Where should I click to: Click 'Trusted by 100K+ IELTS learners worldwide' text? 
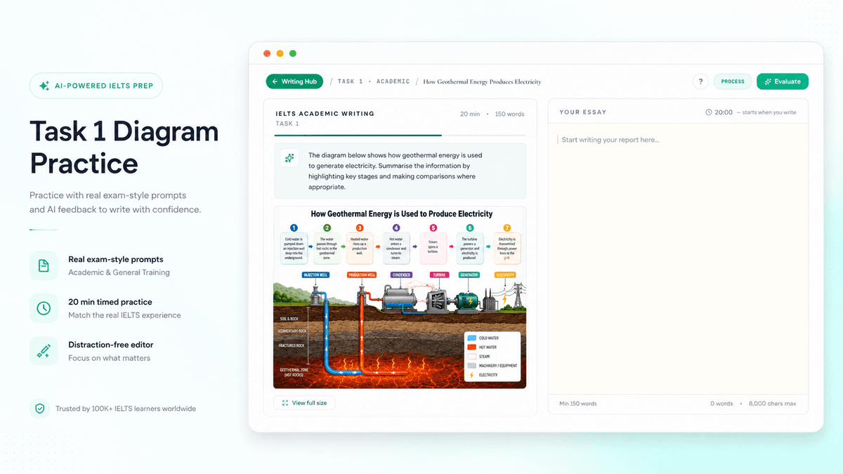(x=126, y=409)
